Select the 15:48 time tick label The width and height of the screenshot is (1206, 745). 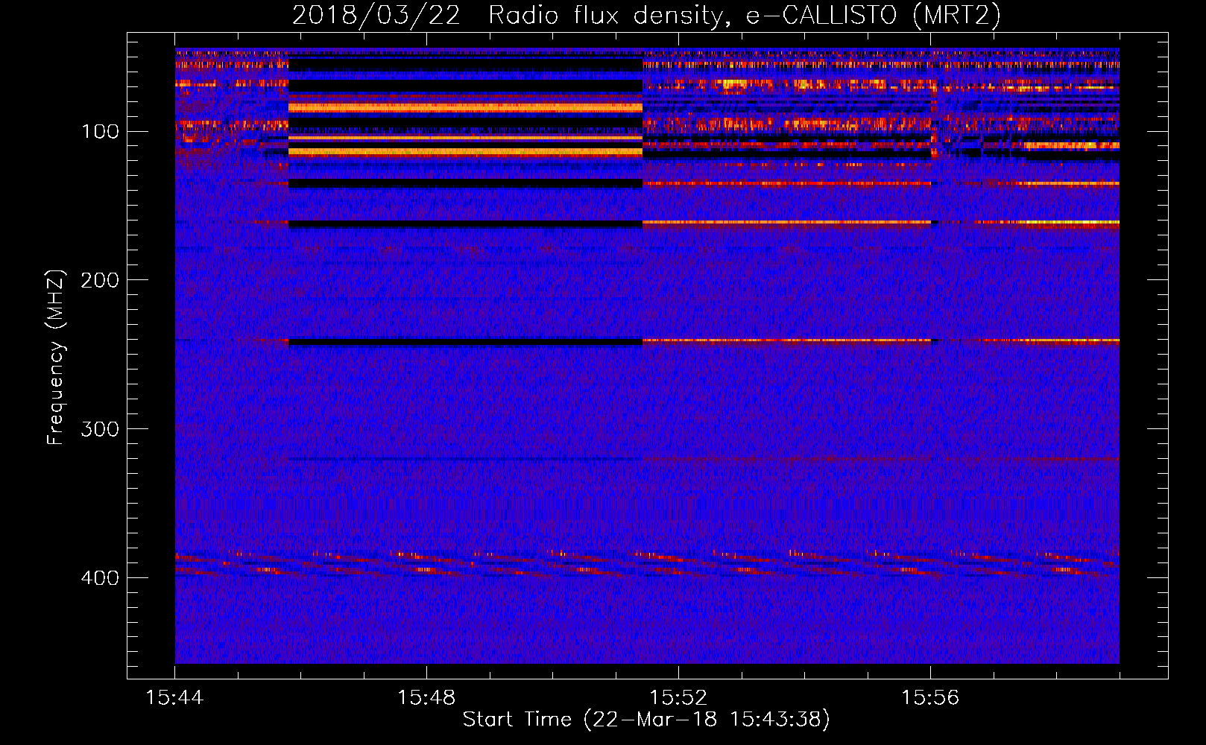[x=426, y=698]
